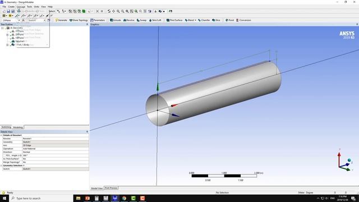This screenshot has width=359, height=202.
Task: Open the Tools menu
Action: pyautogui.click(x=30, y=7)
